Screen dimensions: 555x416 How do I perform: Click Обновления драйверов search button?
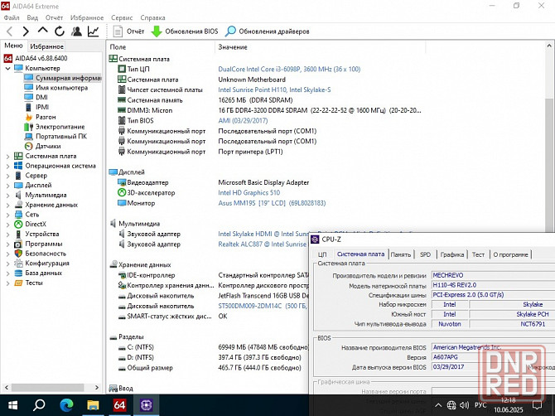point(268,31)
